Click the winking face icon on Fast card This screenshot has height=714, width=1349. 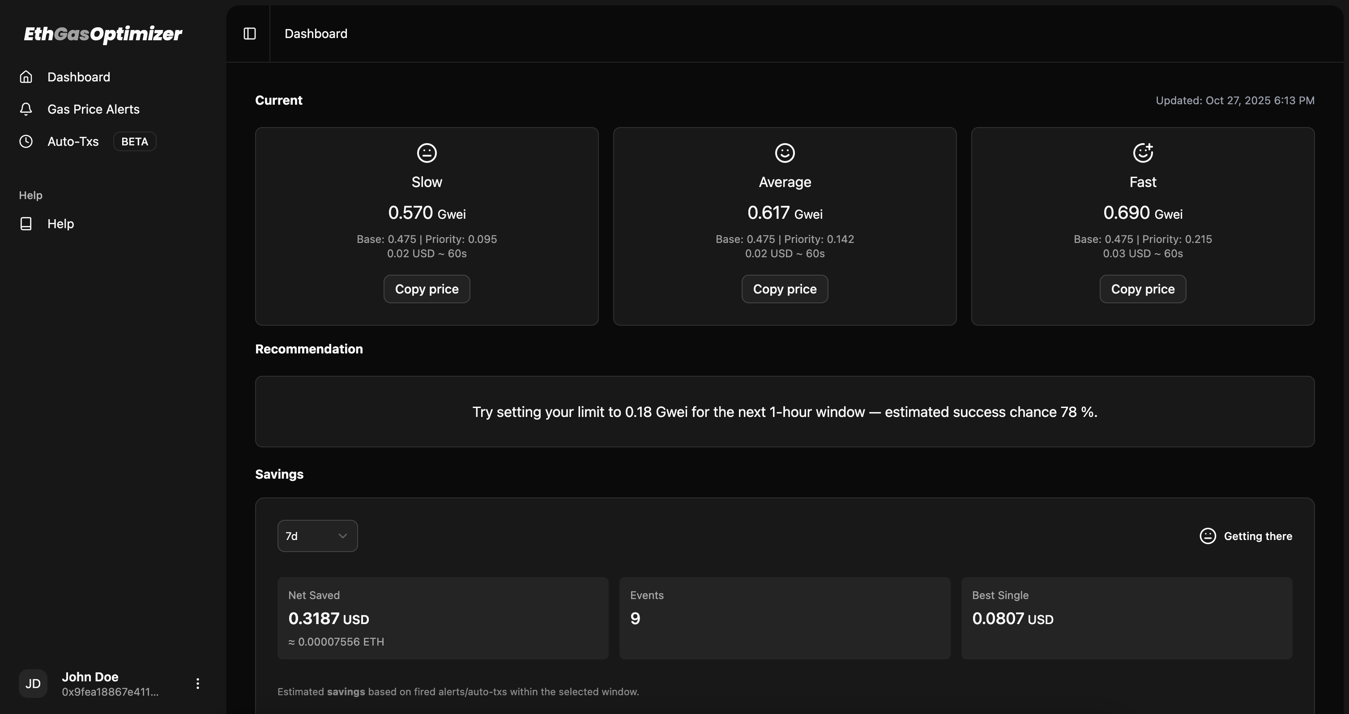pos(1142,152)
